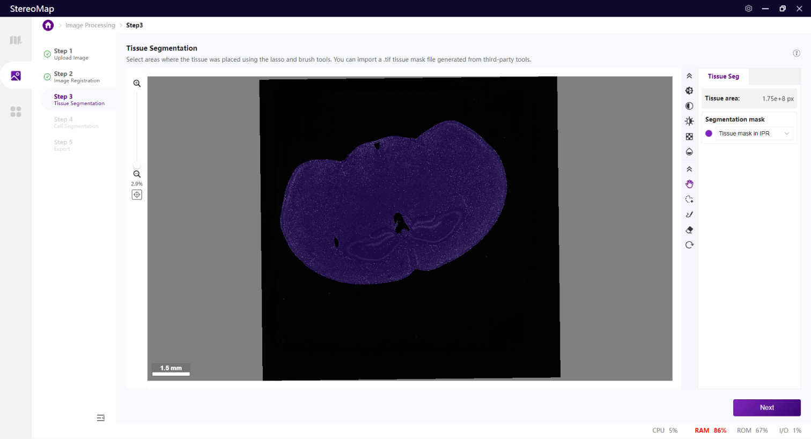Open the Tissue mask in IPR dropdown
The height and width of the screenshot is (439, 811).
click(x=754, y=133)
